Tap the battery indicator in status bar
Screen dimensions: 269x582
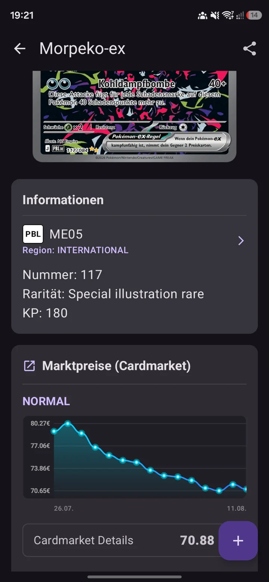tap(254, 15)
